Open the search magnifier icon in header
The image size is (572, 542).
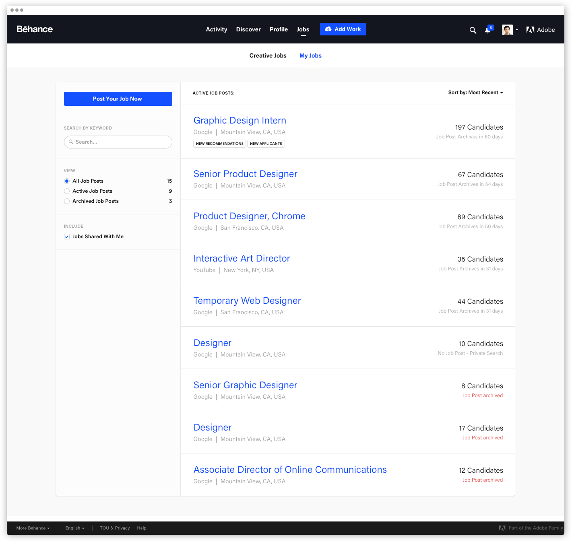coord(473,30)
